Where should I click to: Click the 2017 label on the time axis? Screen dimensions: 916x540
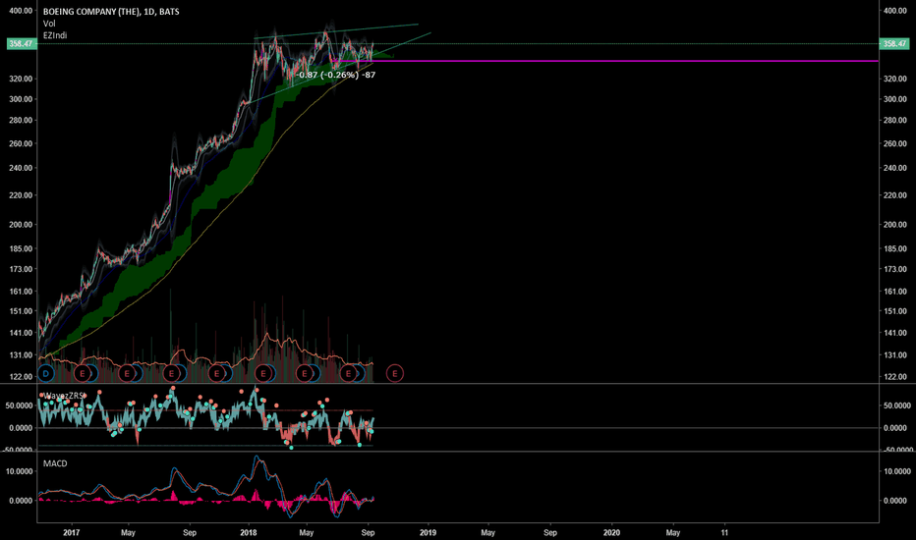(x=72, y=532)
